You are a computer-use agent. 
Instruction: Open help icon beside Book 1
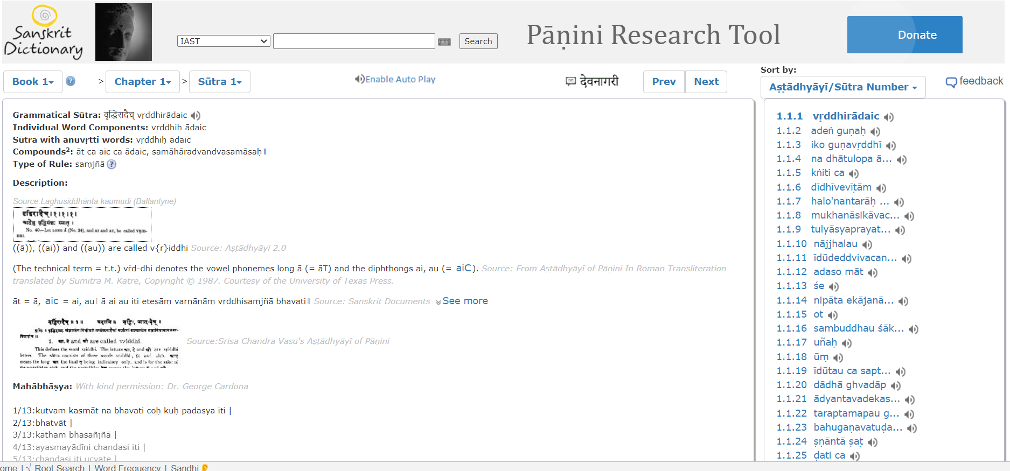click(x=71, y=81)
